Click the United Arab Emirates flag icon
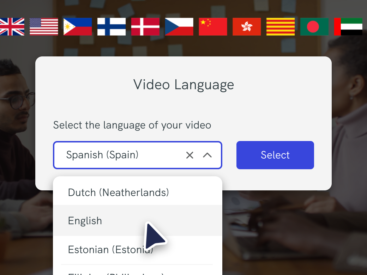367x275 pixels. point(348,27)
